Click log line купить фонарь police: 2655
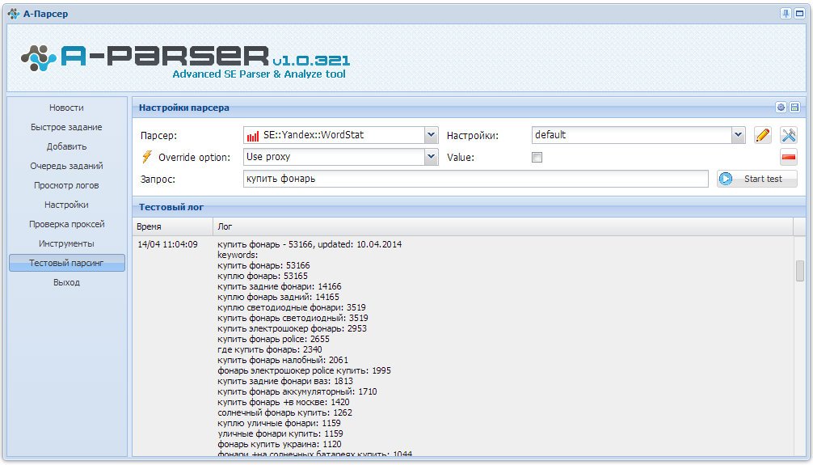 click(273, 339)
